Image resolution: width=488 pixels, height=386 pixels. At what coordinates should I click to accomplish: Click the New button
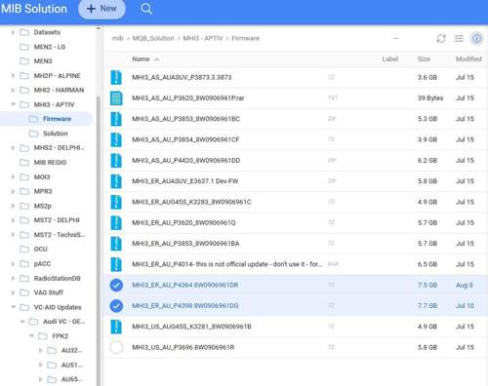point(102,9)
